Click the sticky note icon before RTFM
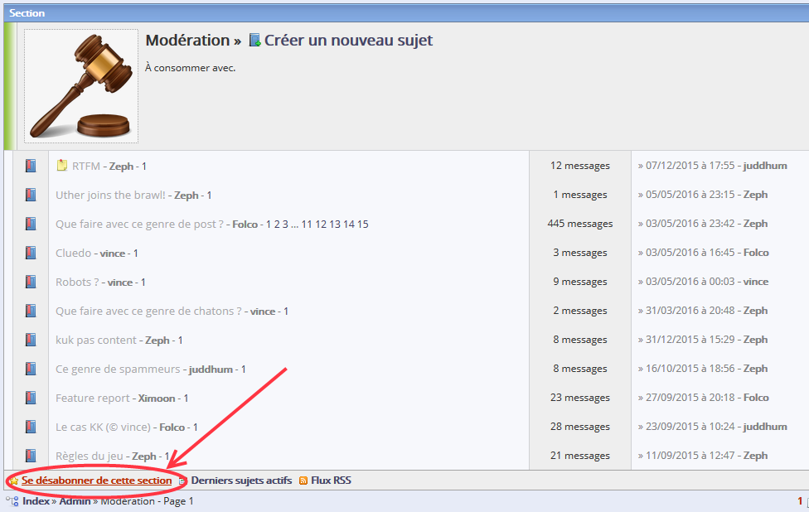The width and height of the screenshot is (809, 512). pyautogui.click(x=62, y=166)
